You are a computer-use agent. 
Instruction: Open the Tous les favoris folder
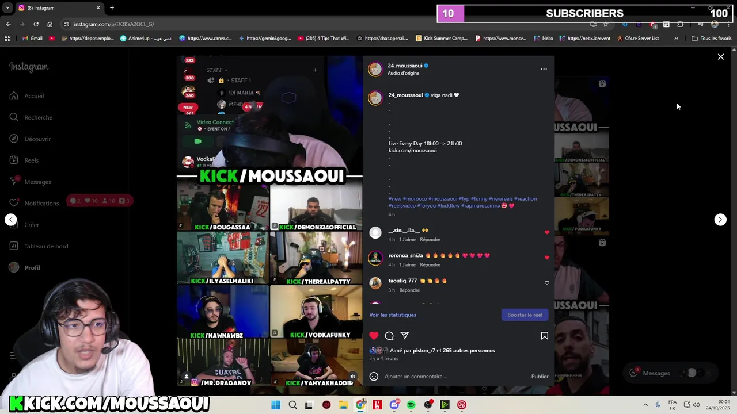pyautogui.click(x=712, y=39)
